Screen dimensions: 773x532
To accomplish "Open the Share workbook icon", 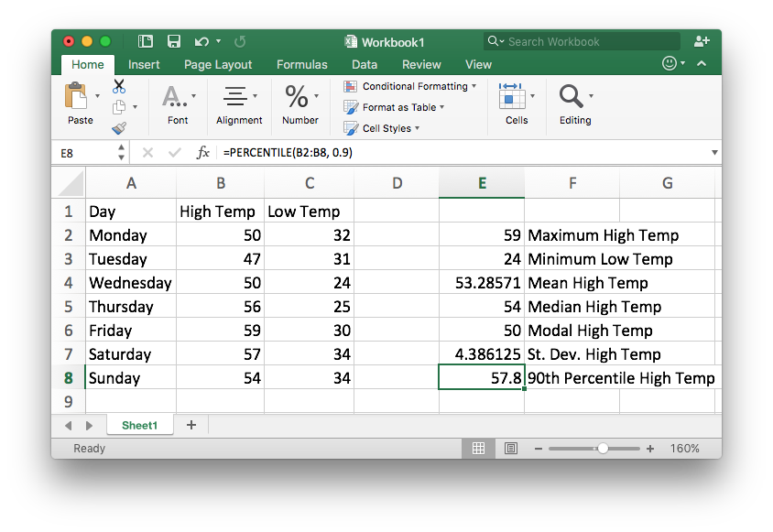I will coord(702,41).
